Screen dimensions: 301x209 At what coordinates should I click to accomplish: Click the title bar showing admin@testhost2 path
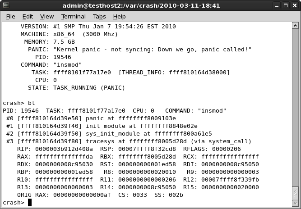pos(150,6)
